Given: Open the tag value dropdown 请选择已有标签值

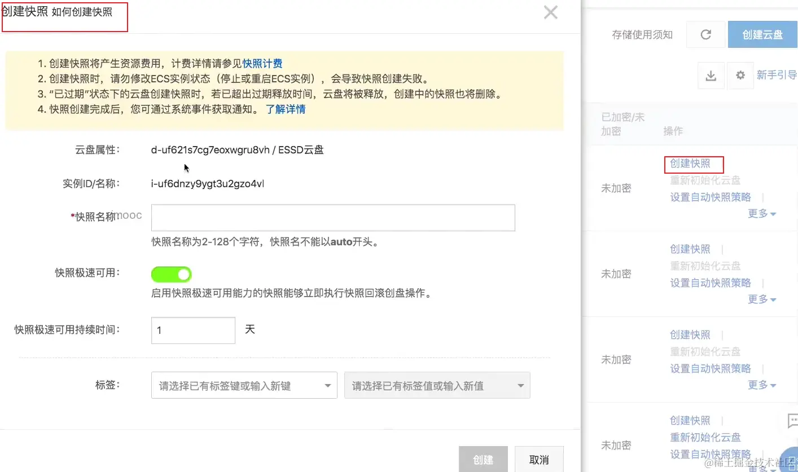Looking at the screenshot, I should coord(437,385).
